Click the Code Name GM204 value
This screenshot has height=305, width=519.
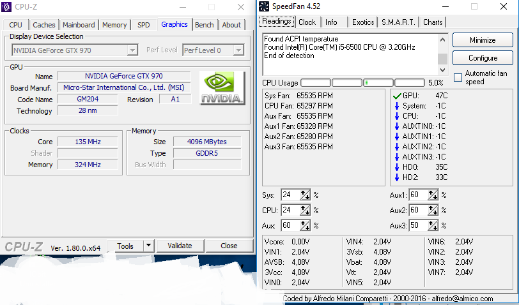pyautogui.click(x=88, y=99)
